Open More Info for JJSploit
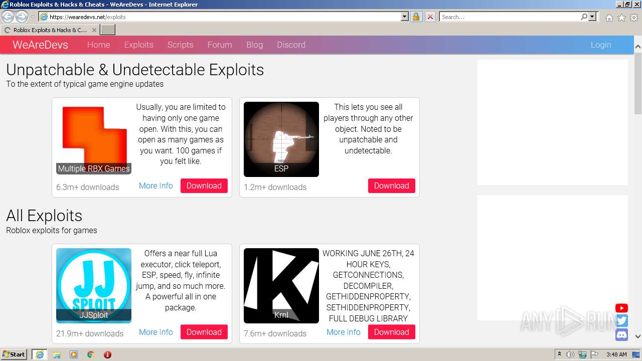Image resolution: width=642 pixels, height=361 pixels. pyautogui.click(x=155, y=332)
